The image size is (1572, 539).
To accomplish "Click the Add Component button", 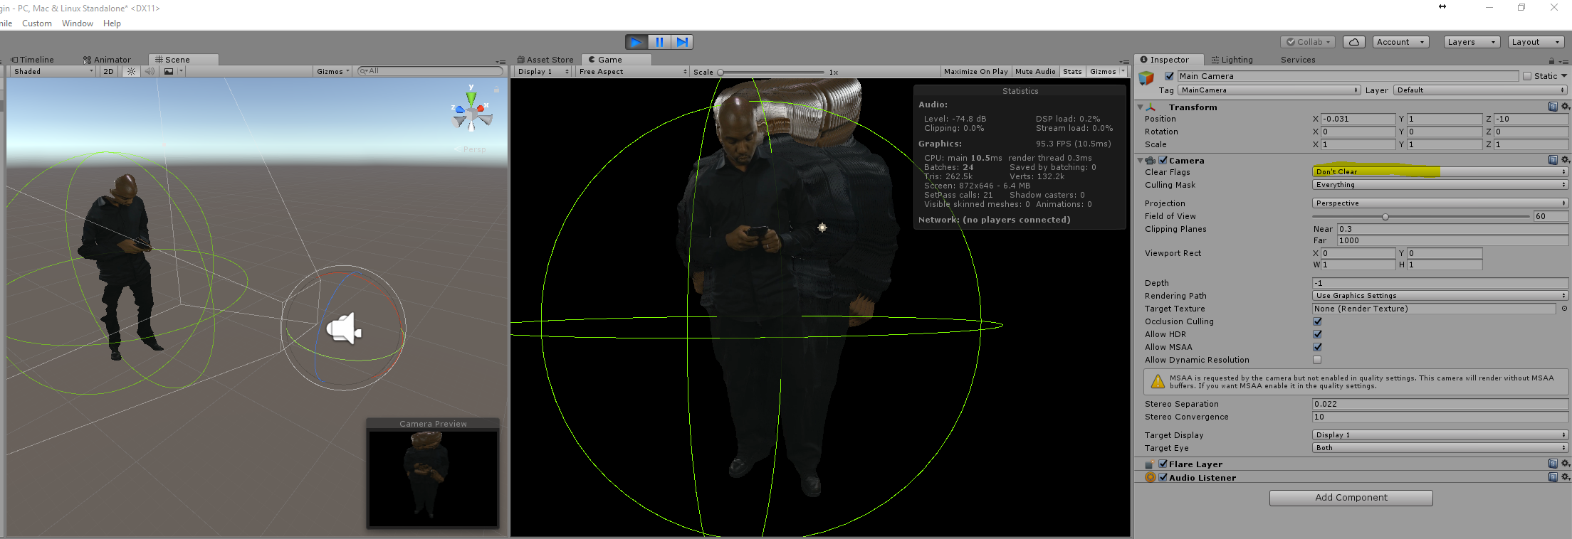I will (x=1351, y=497).
